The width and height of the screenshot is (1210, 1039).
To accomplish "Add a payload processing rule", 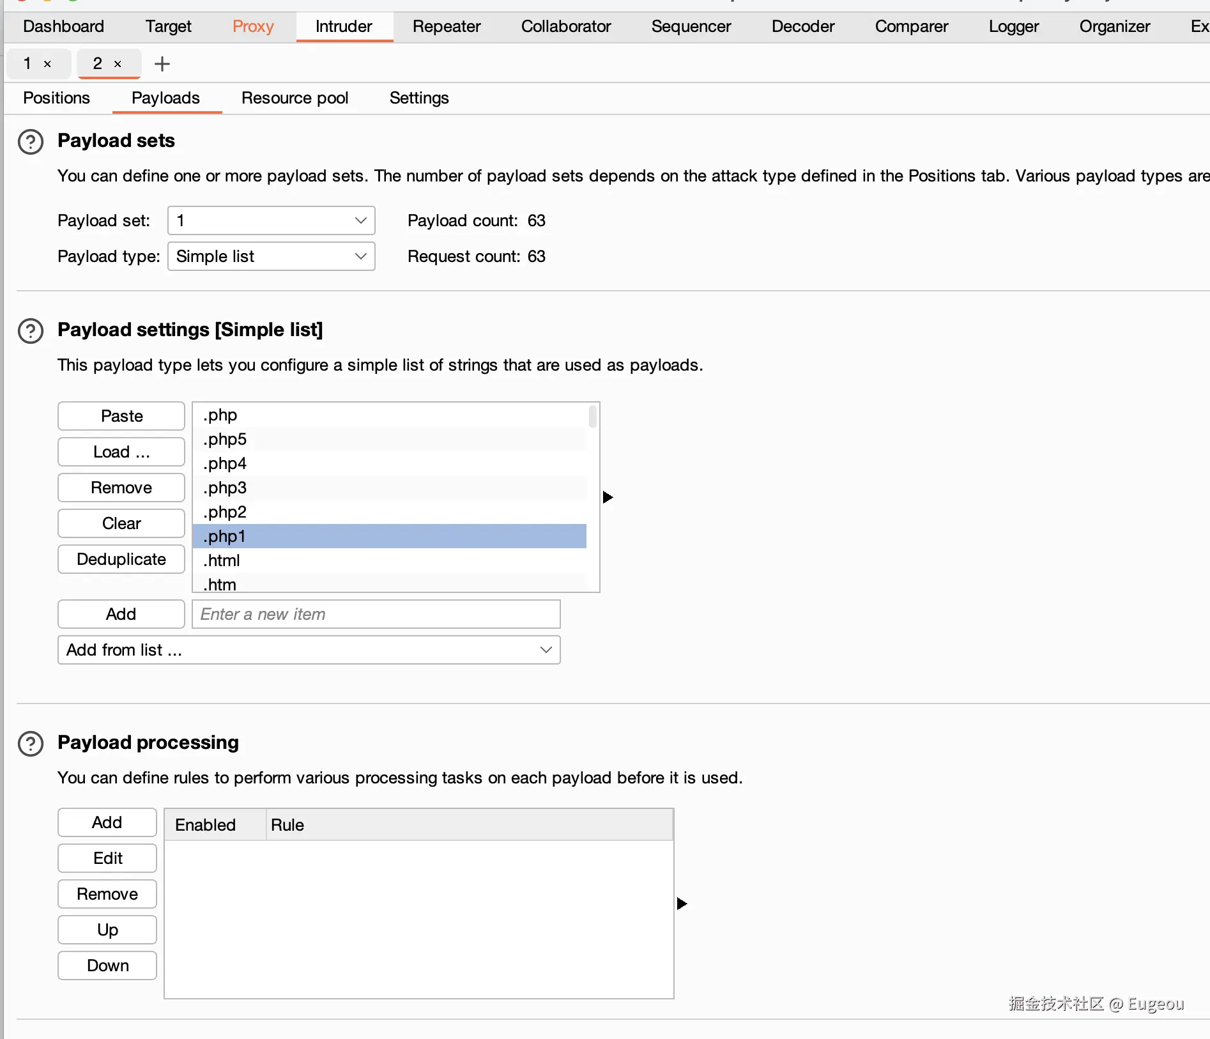I will (x=107, y=822).
